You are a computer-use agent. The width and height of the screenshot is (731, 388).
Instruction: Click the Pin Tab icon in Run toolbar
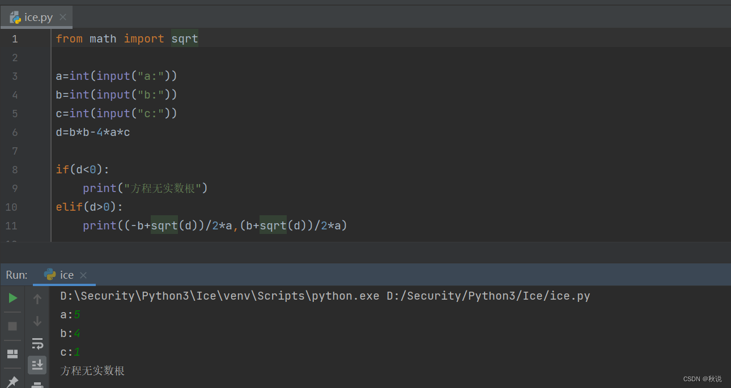click(12, 382)
